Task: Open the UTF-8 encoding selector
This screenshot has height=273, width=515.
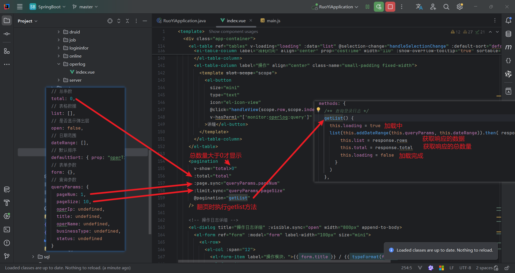Action: 465,268
